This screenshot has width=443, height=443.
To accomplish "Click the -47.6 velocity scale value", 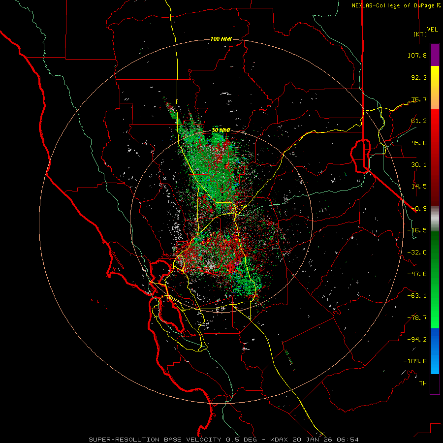I will pyautogui.click(x=417, y=274).
